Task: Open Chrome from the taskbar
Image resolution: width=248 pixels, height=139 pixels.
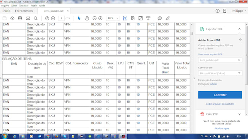Action: (x=48, y=136)
